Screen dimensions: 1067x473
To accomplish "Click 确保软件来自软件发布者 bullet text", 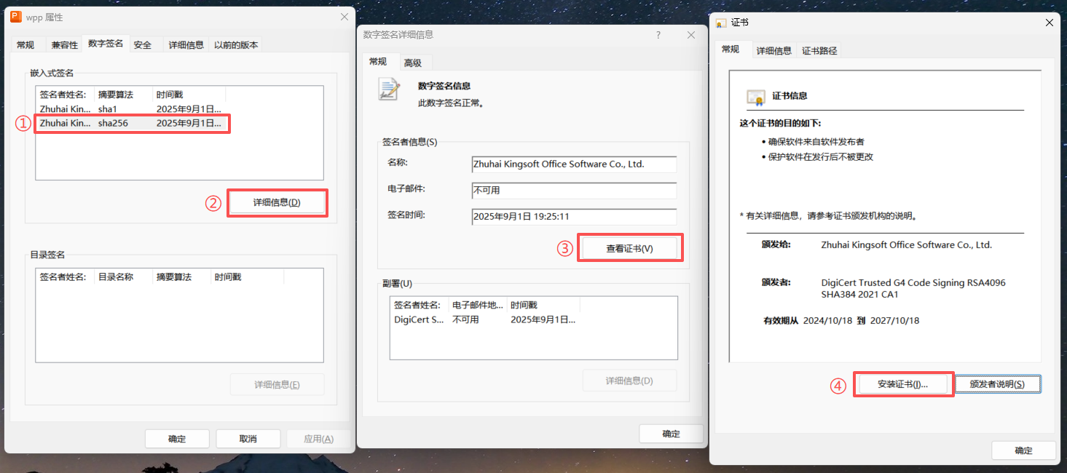I will click(816, 142).
